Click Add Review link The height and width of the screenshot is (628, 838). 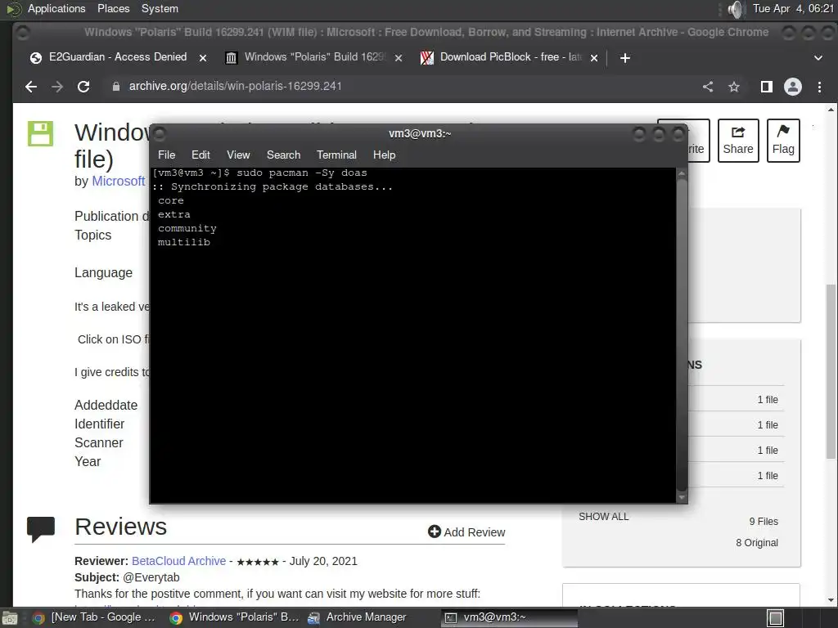click(466, 532)
